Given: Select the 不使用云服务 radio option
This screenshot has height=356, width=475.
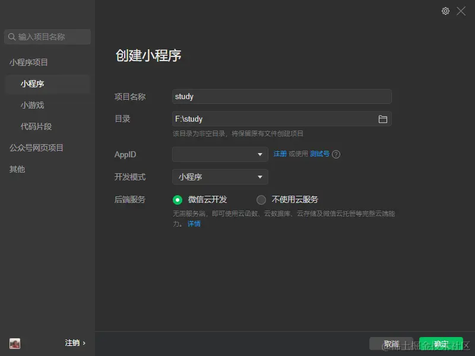Looking at the screenshot, I should (261, 200).
